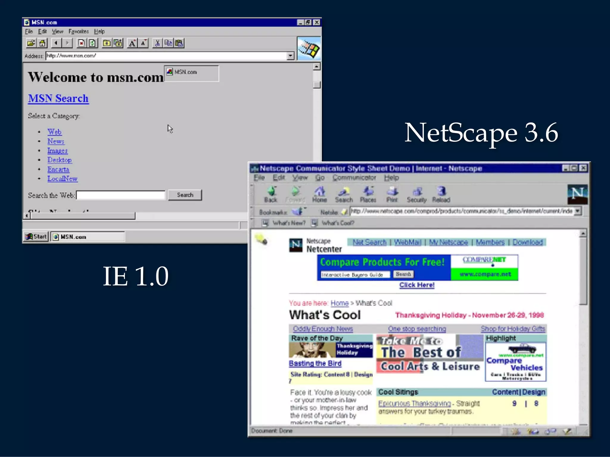Open the News category link in MSN page
The image size is (610, 457).
pyautogui.click(x=56, y=141)
